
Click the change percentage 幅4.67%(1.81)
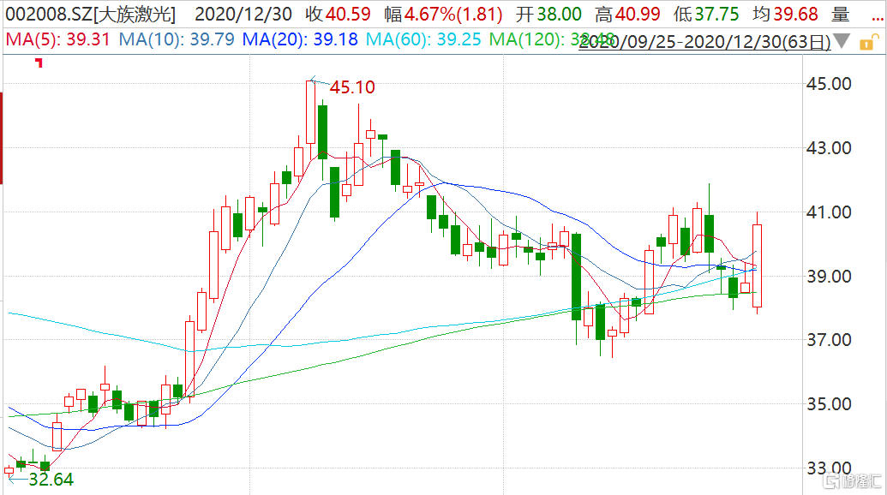444,14
